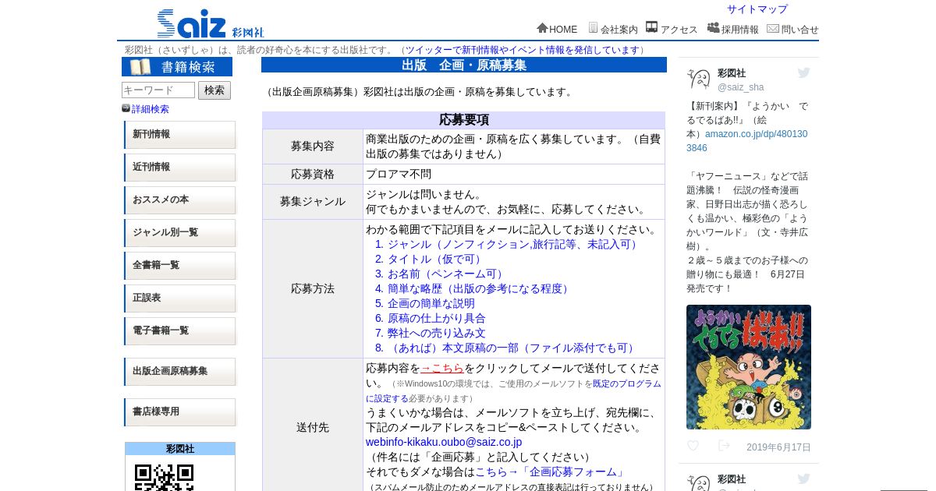
Task: Click the QR code image
Action: click(x=165, y=477)
